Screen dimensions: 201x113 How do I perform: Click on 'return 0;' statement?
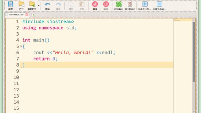tap(46, 59)
